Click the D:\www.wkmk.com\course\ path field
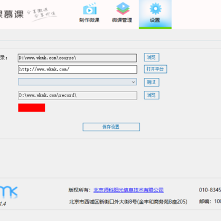The height and width of the screenshot is (221, 221). click(x=77, y=58)
